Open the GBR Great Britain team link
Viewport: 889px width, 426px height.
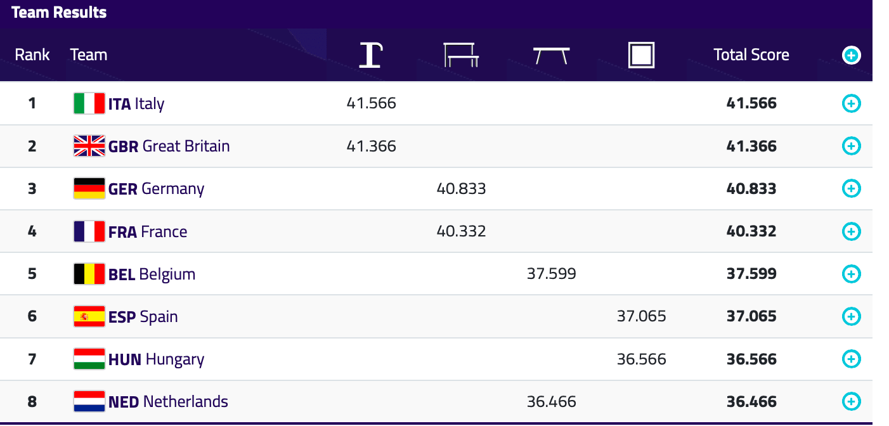(169, 146)
